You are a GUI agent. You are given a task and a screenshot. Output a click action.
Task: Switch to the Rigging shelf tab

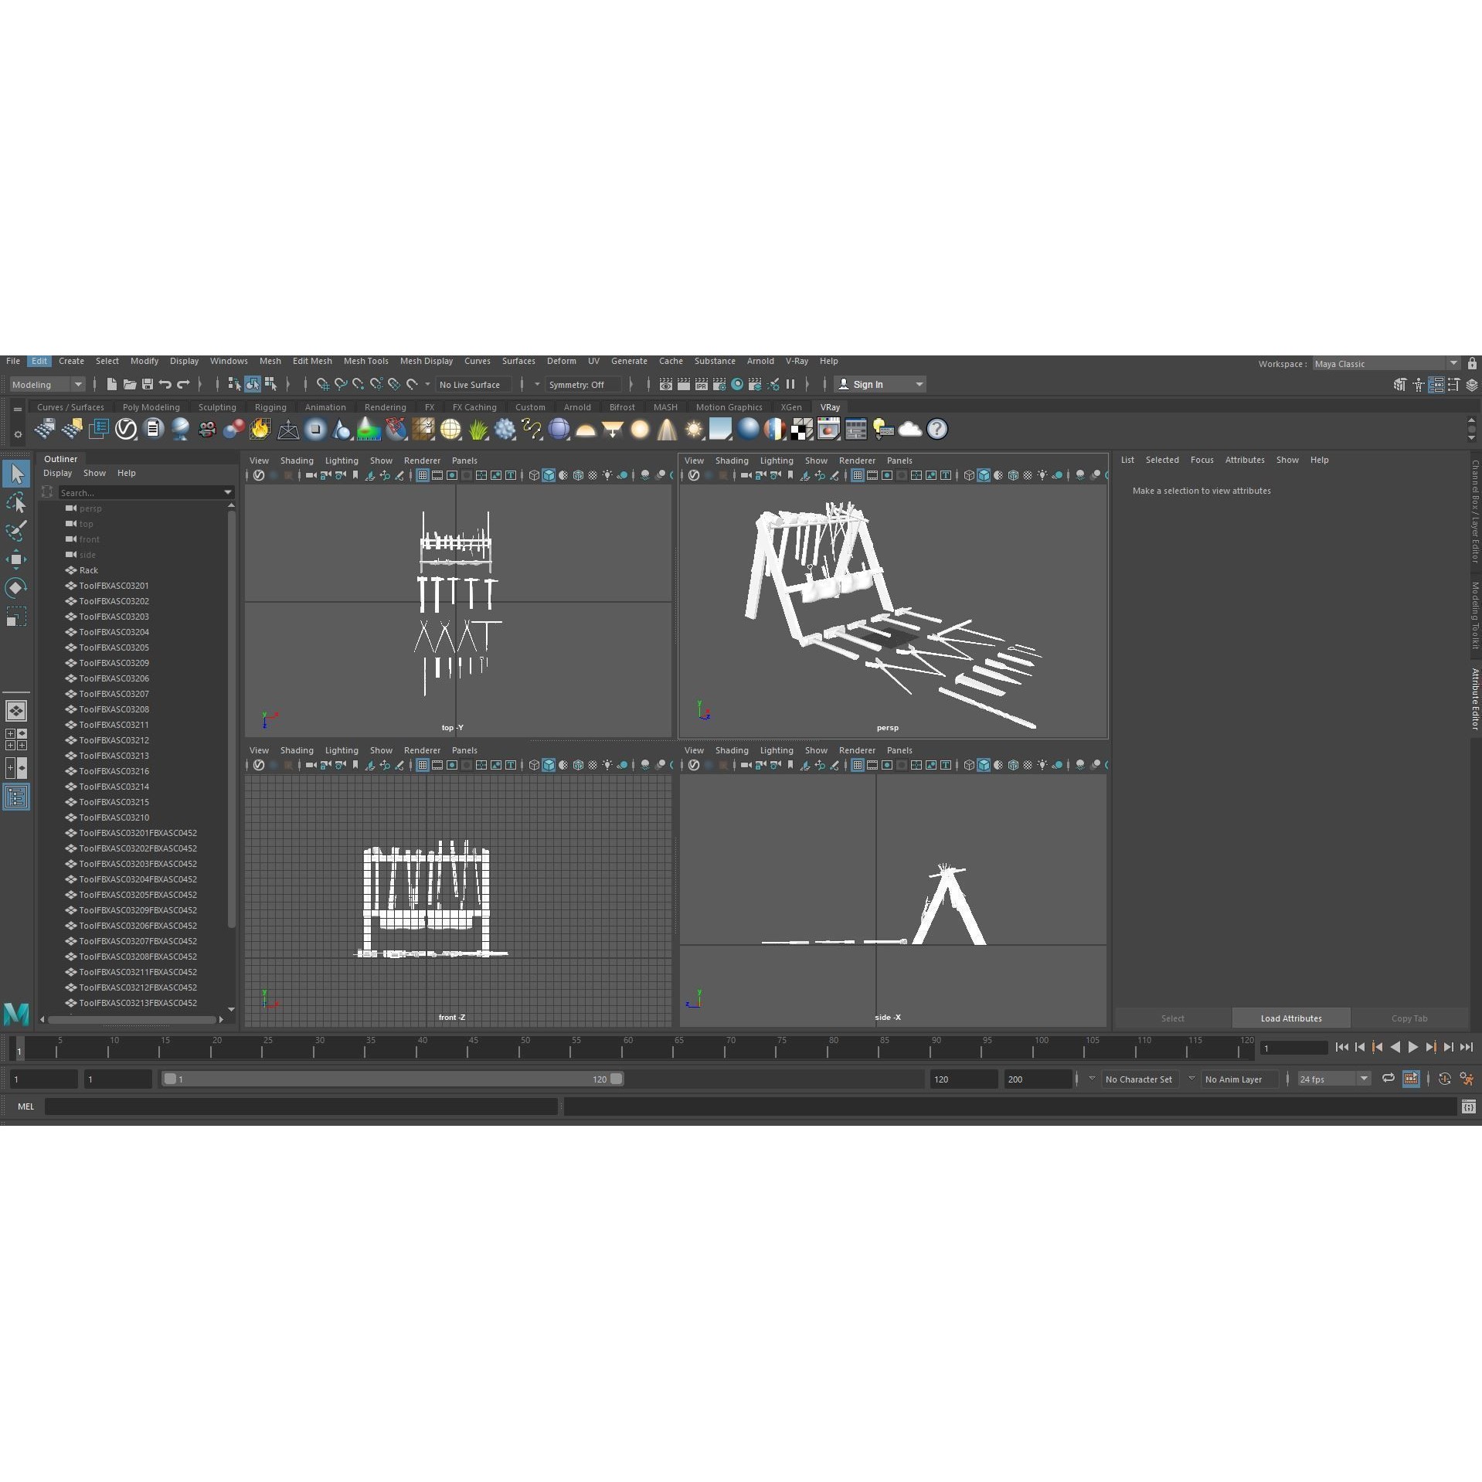pos(270,406)
